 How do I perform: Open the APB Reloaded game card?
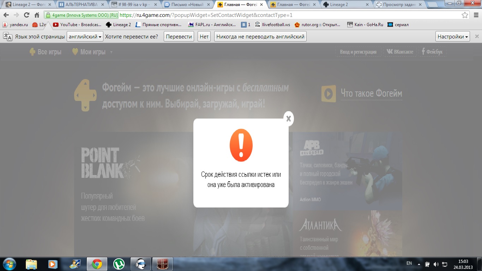(x=348, y=171)
